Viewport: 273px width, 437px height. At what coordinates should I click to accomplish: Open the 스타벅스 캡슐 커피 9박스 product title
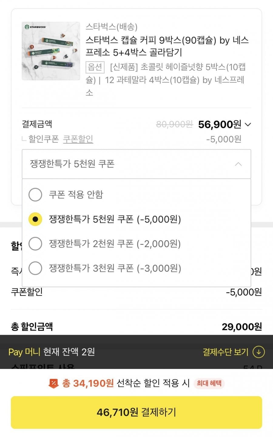coord(167,46)
